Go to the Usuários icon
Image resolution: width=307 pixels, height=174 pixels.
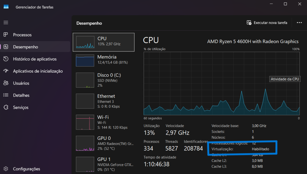(x=6, y=83)
